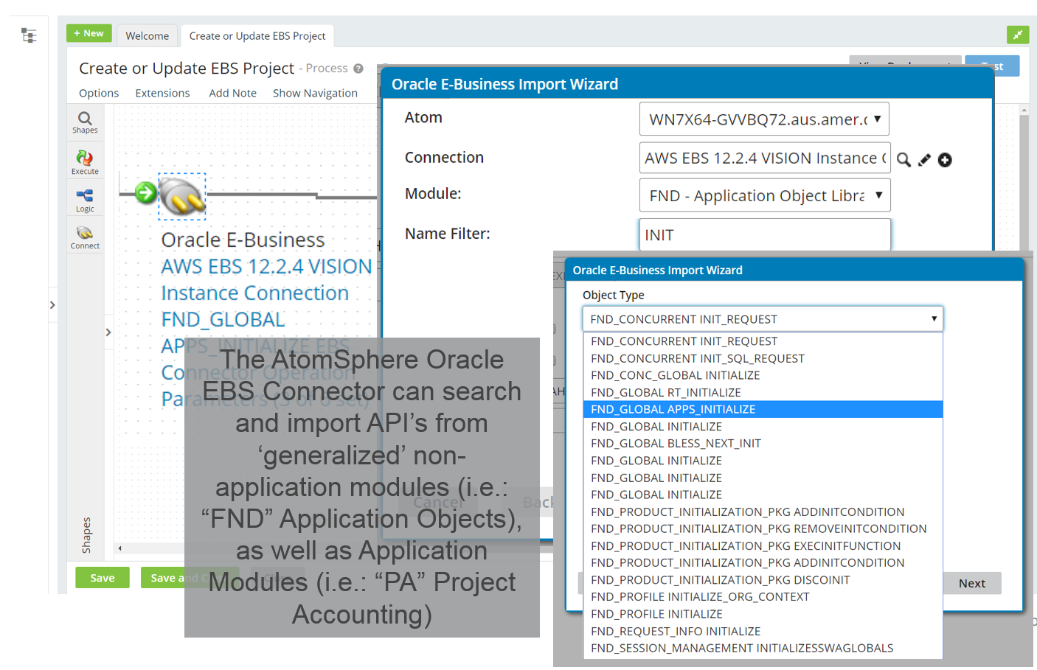Click the Next button in the wizard
Screen dimensions: 1037x670
coord(972,583)
